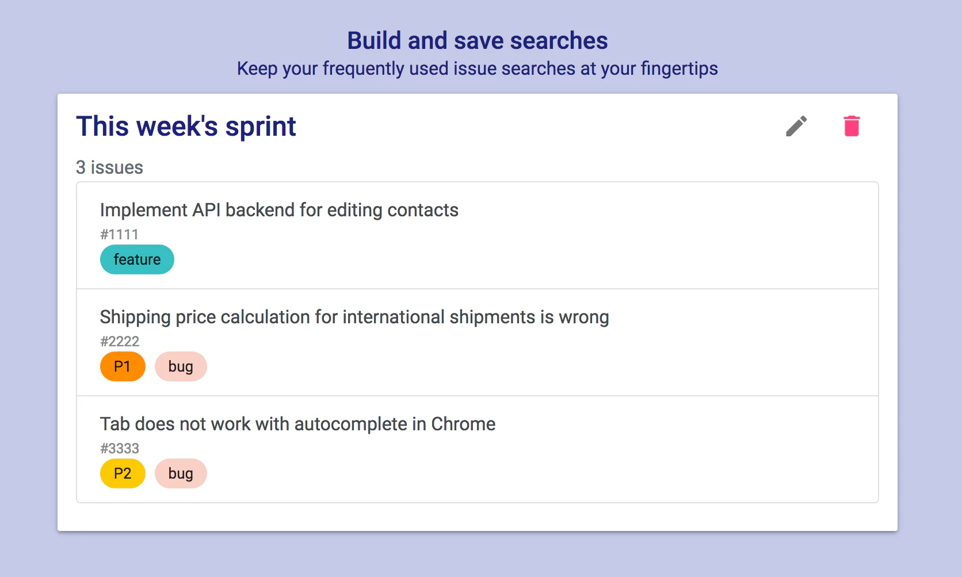Image resolution: width=962 pixels, height=577 pixels.
Task: Open the shipping price calculation issue title
Action: point(354,317)
